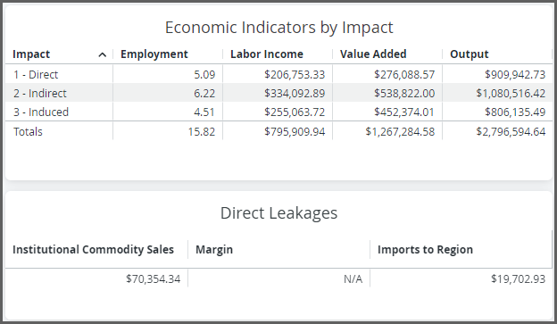This screenshot has height=324, width=557.
Task: Click Indirect output value $1,080,516.42
Action: coord(511,94)
